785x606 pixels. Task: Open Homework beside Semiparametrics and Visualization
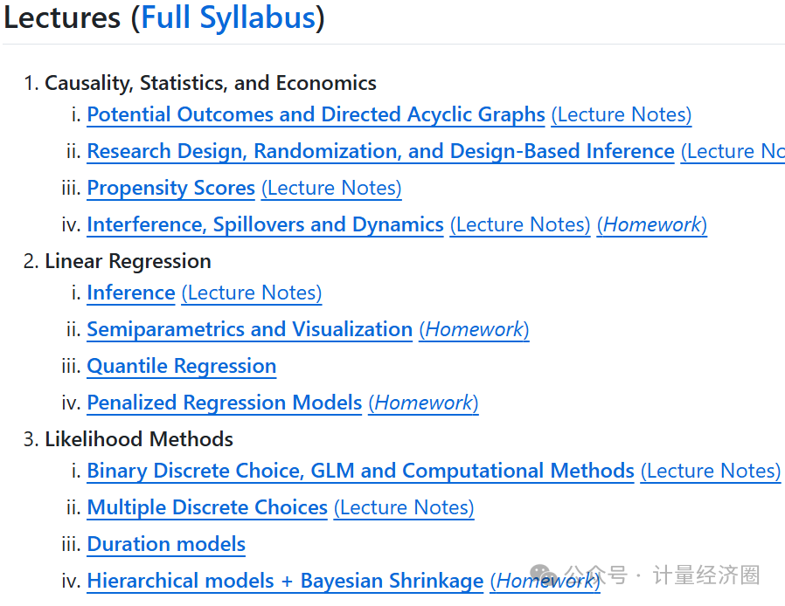(474, 329)
